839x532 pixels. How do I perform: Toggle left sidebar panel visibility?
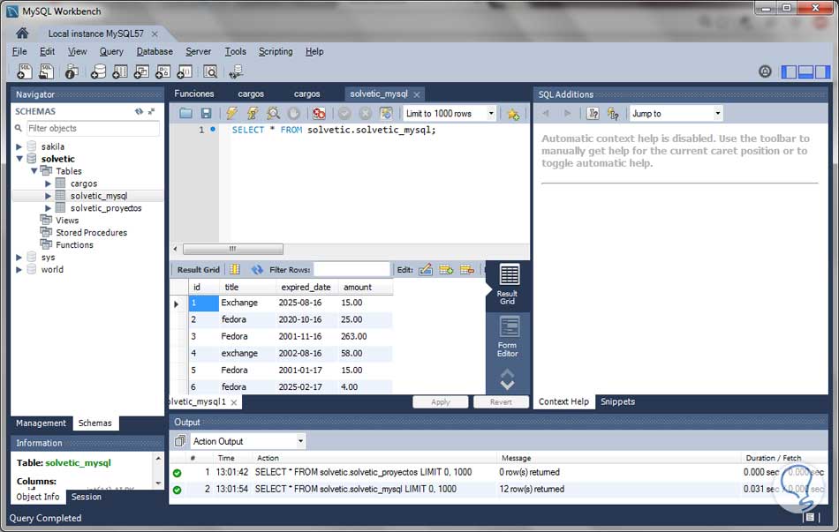click(x=789, y=71)
